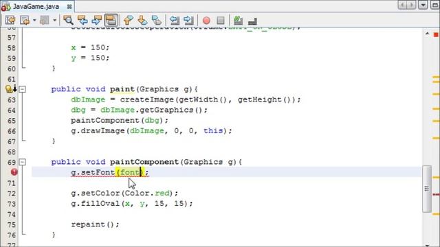Click 'paint' method name on line 62
440x247 pixels.
122,89
